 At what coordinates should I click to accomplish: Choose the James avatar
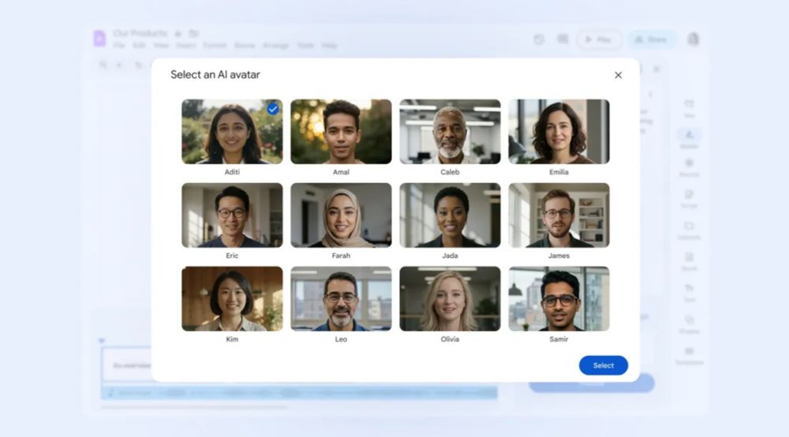pos(559,215)
